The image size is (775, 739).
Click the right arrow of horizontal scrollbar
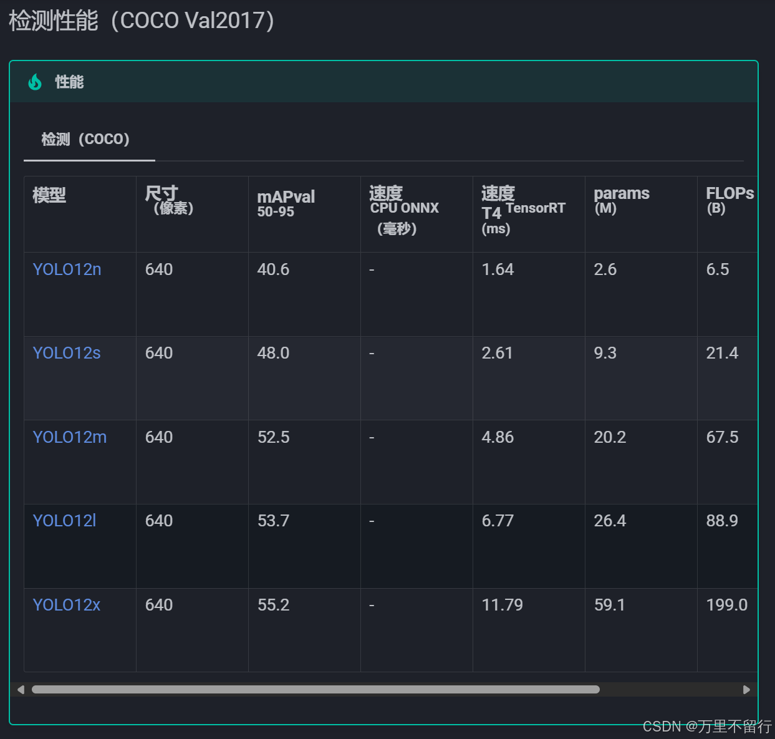(746, 690)
